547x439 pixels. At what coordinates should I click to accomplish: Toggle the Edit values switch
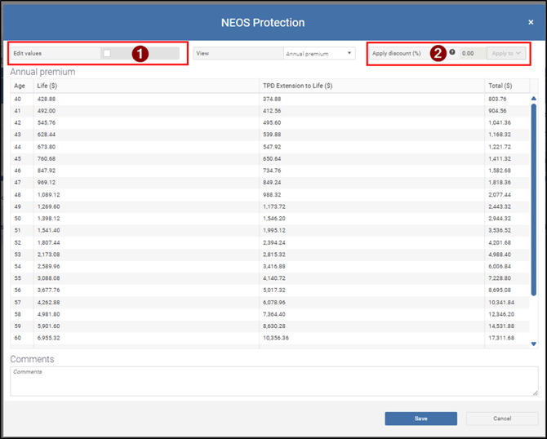click(107, 53)
